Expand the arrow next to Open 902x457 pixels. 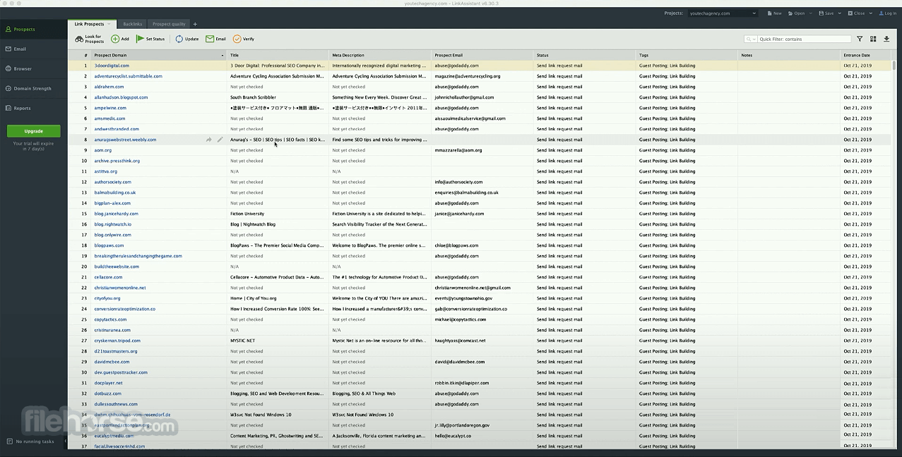pyautogui.click(x=810, y=13)
